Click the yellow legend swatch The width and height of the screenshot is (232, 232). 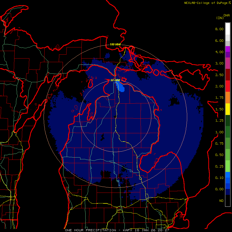click(x=228, y=109)
